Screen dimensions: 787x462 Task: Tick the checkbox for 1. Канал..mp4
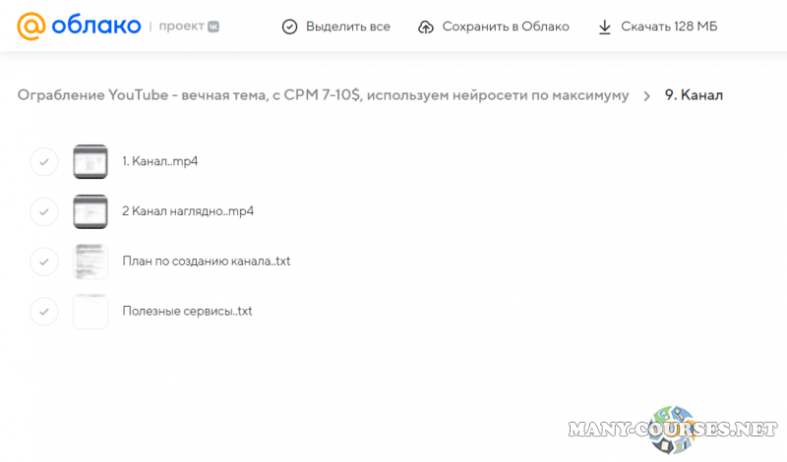[x=44, y=161]
